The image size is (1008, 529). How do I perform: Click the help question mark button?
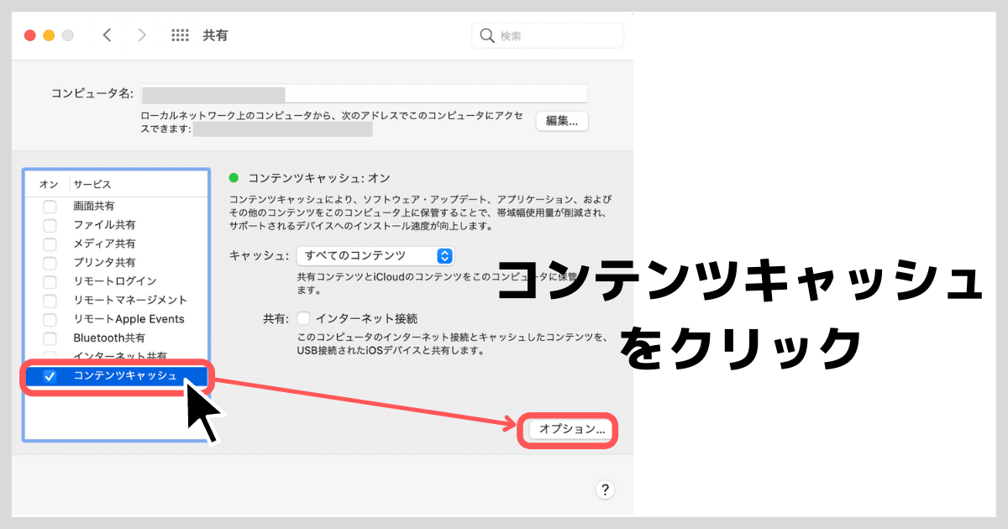pyautogui.click(x=605, y=490)
